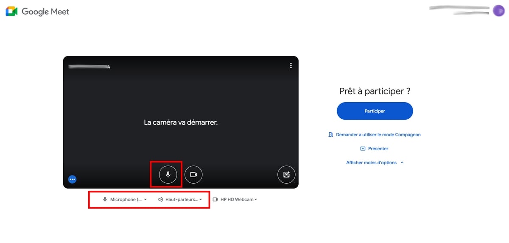Open the three-dot menu on video preview
This screenshot has height=243, width=509.
coord(291,66)
